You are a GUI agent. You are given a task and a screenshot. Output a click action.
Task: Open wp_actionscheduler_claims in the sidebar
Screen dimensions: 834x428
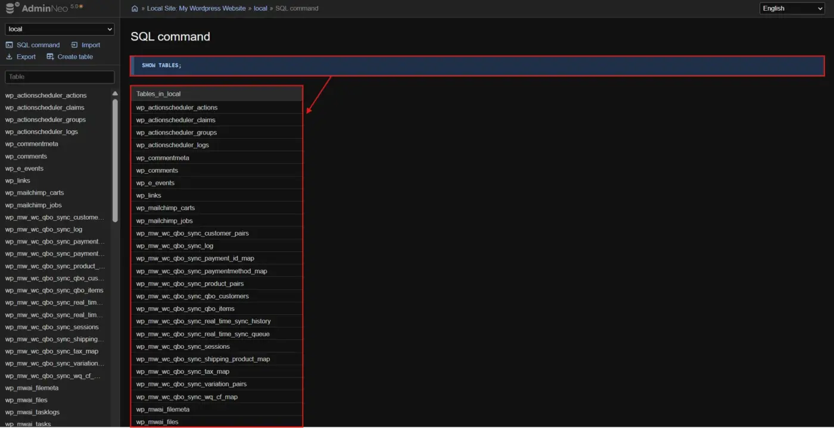coord(45,108)
